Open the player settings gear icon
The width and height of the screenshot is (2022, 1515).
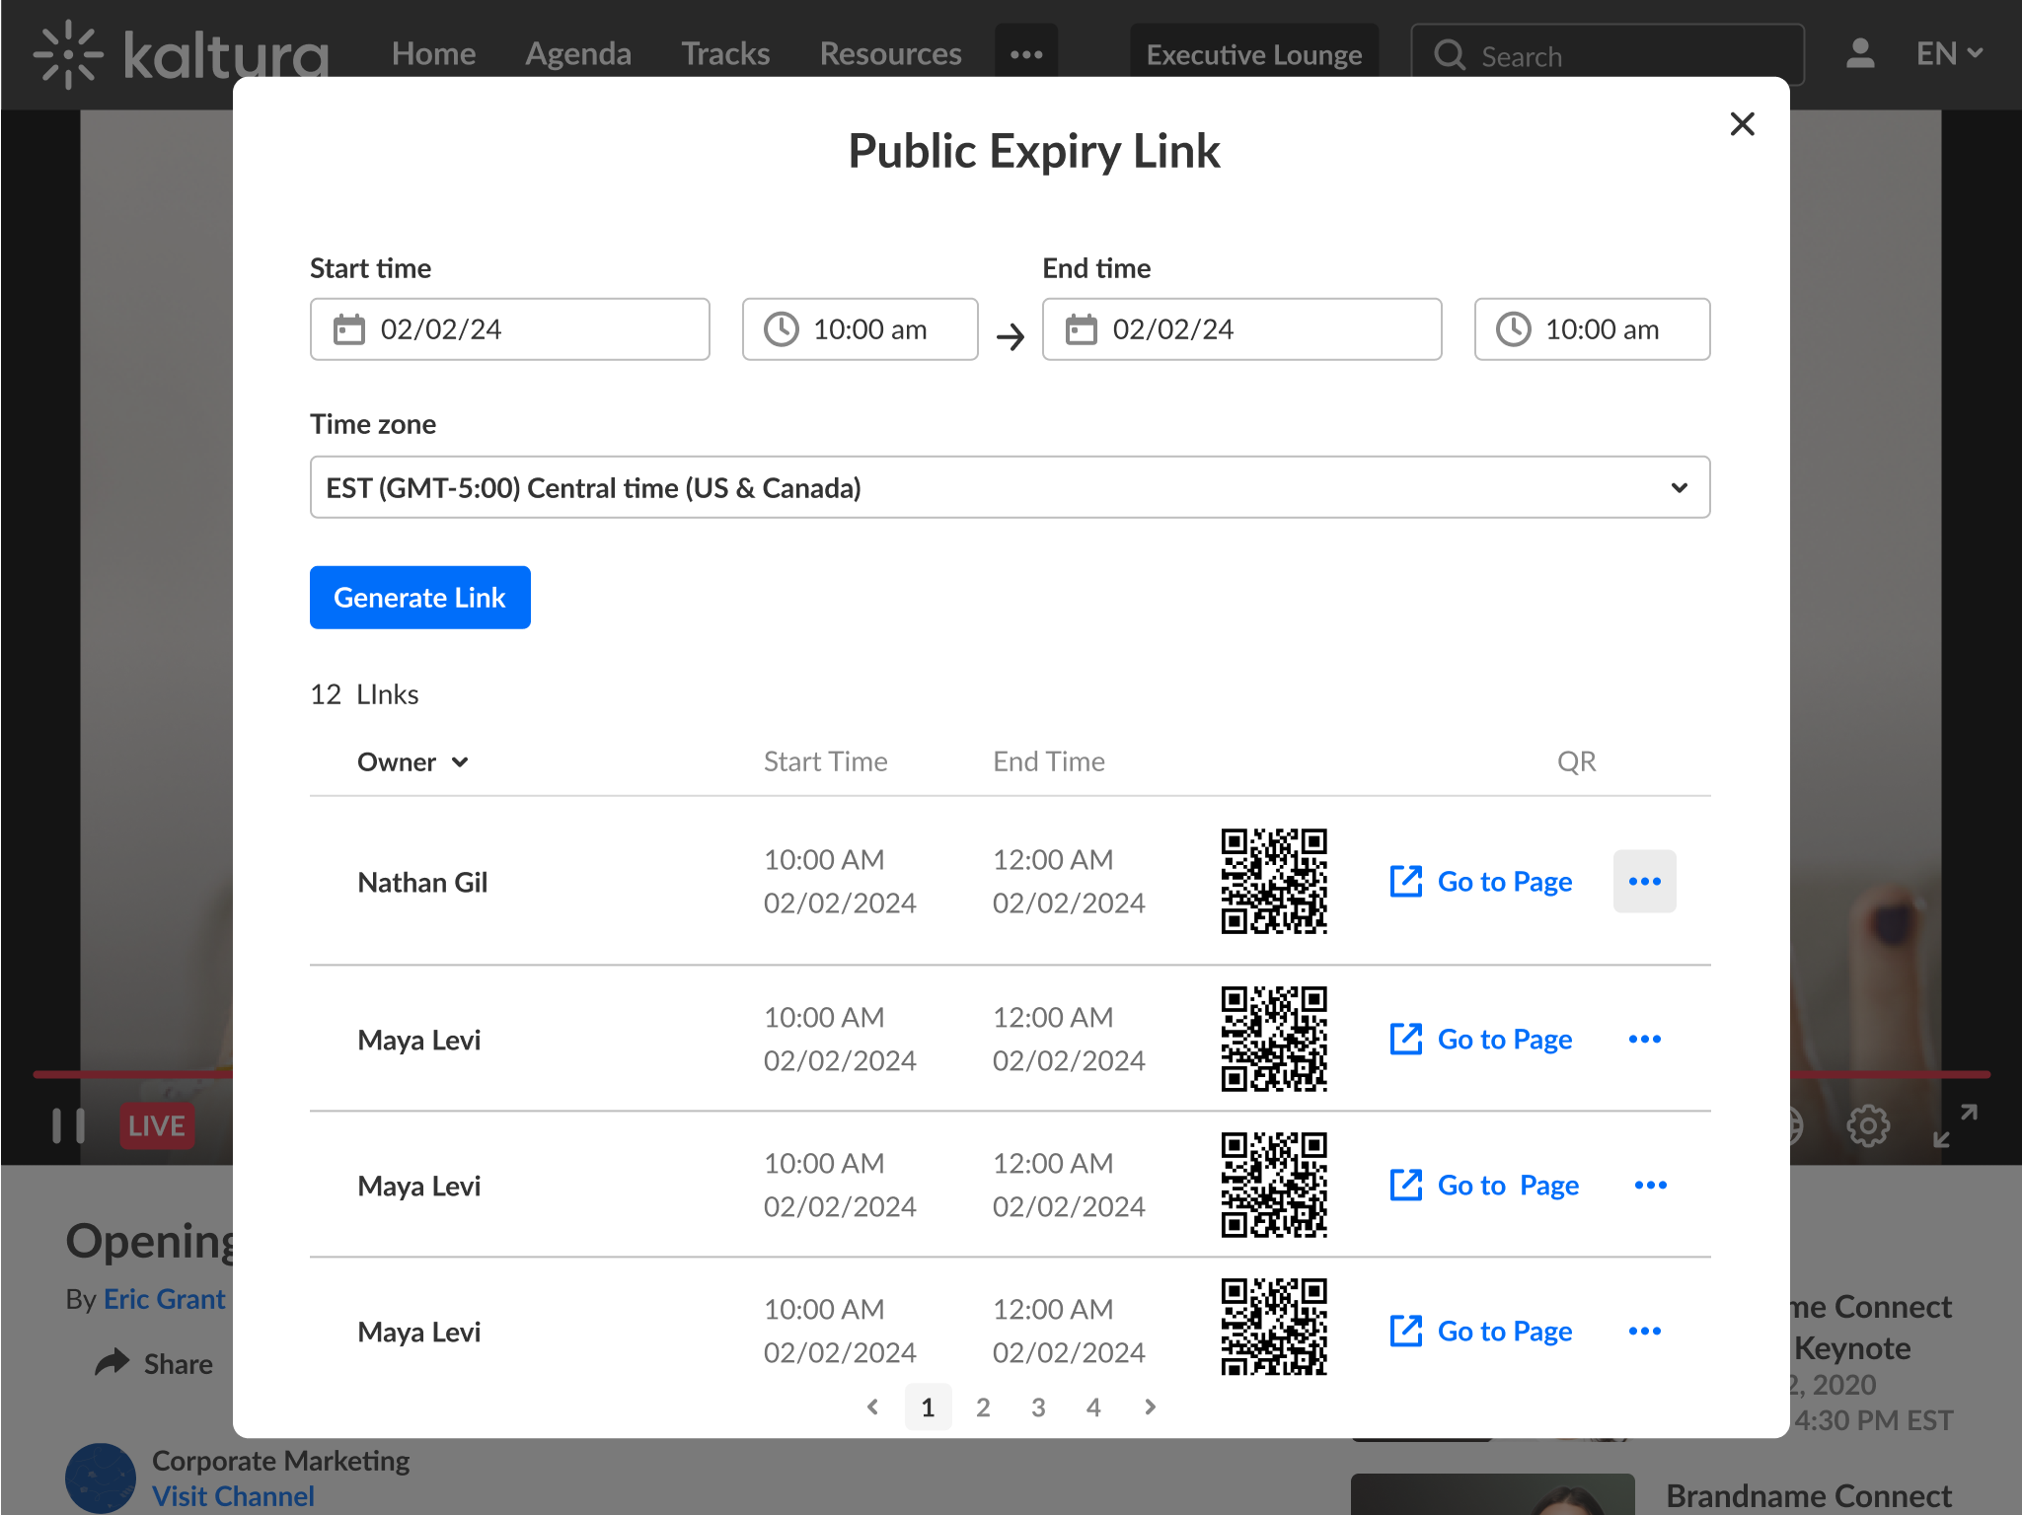coord(1867,1125)
